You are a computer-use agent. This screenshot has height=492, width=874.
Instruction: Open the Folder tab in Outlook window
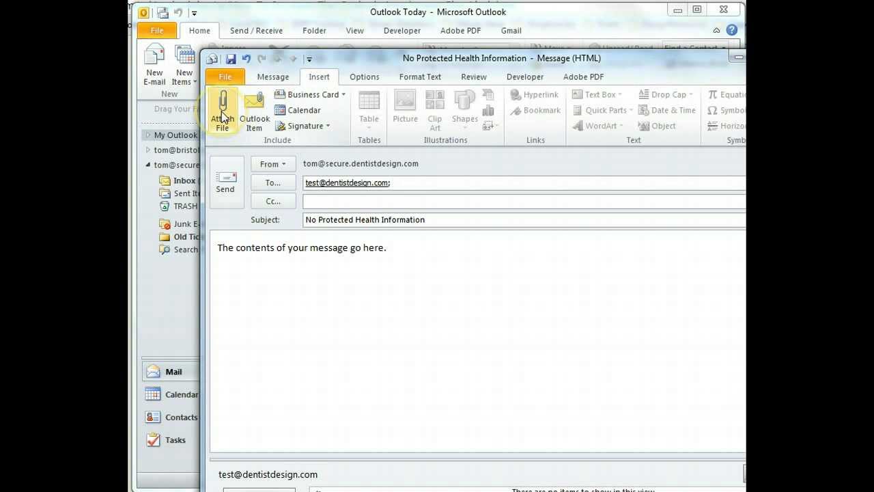314,31
